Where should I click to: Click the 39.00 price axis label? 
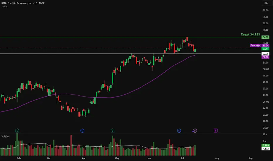point(265,11)
